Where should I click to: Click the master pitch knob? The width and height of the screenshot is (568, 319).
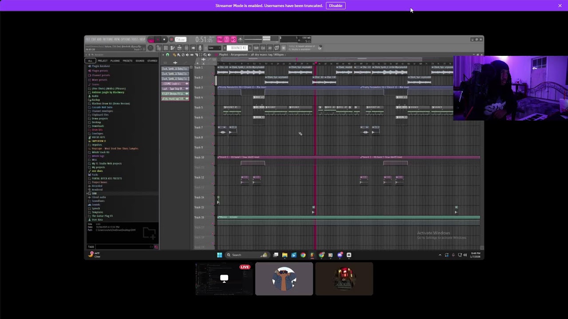coord(150,48)
